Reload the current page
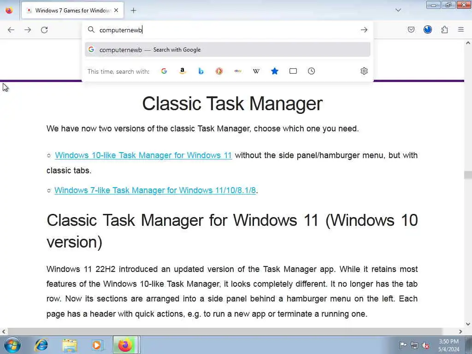 44,30
